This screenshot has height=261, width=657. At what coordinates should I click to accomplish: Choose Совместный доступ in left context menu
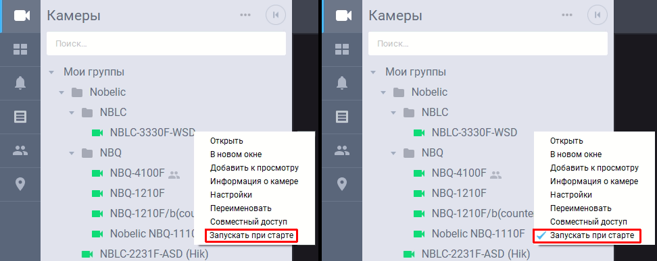coord(249,222)
